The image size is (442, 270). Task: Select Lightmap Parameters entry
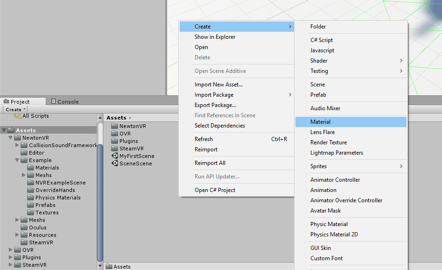pos(351,153)
